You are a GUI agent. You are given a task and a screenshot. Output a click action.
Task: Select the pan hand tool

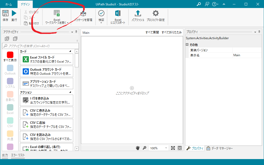[x=138, y=148]
